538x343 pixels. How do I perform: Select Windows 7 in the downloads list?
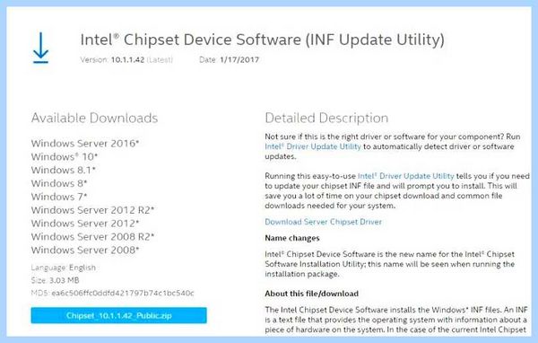tap(59, 197)
